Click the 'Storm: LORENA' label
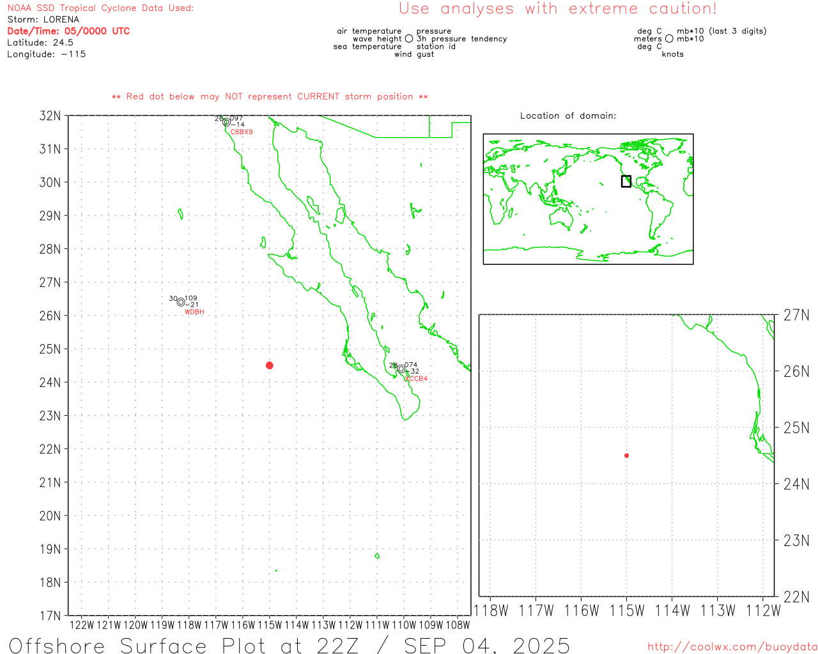The width and height of the screenshot is (818, 654). 43,20
